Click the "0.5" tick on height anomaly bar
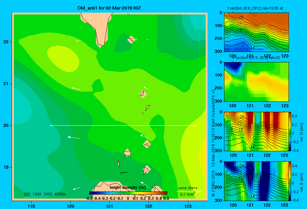 166,199
